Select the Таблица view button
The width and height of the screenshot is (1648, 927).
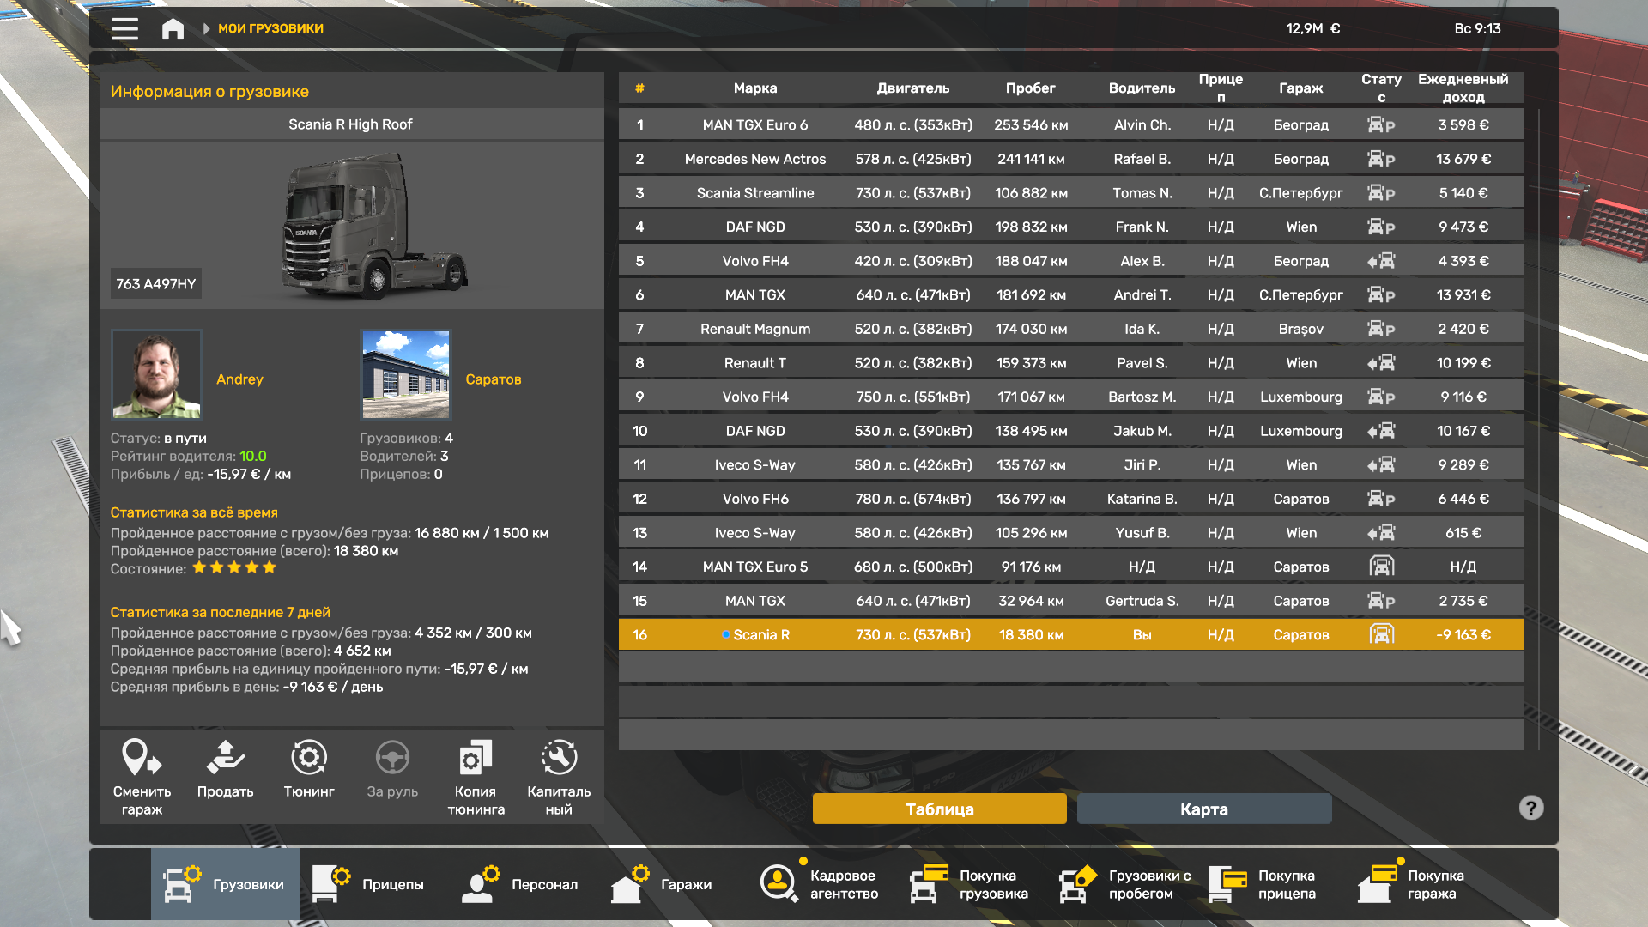tap(940, 809)
